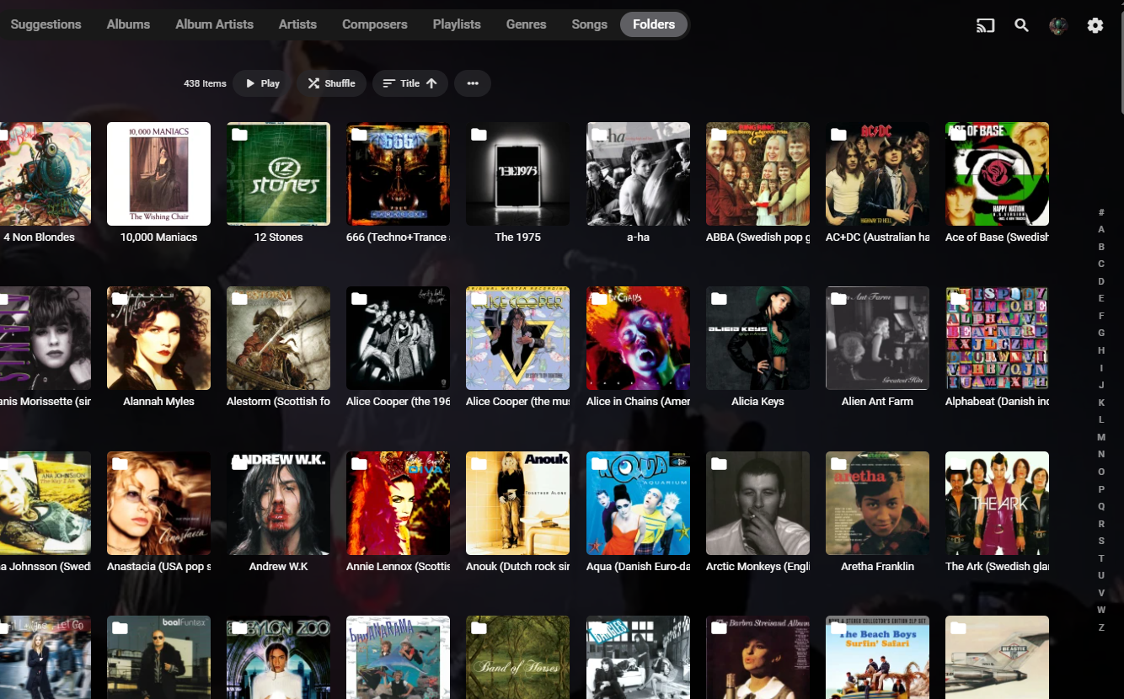The image size is (1124, 699).
Task: Click the "Anouk (Dutch rock sir" title
Action: click(x=517, y=567)
